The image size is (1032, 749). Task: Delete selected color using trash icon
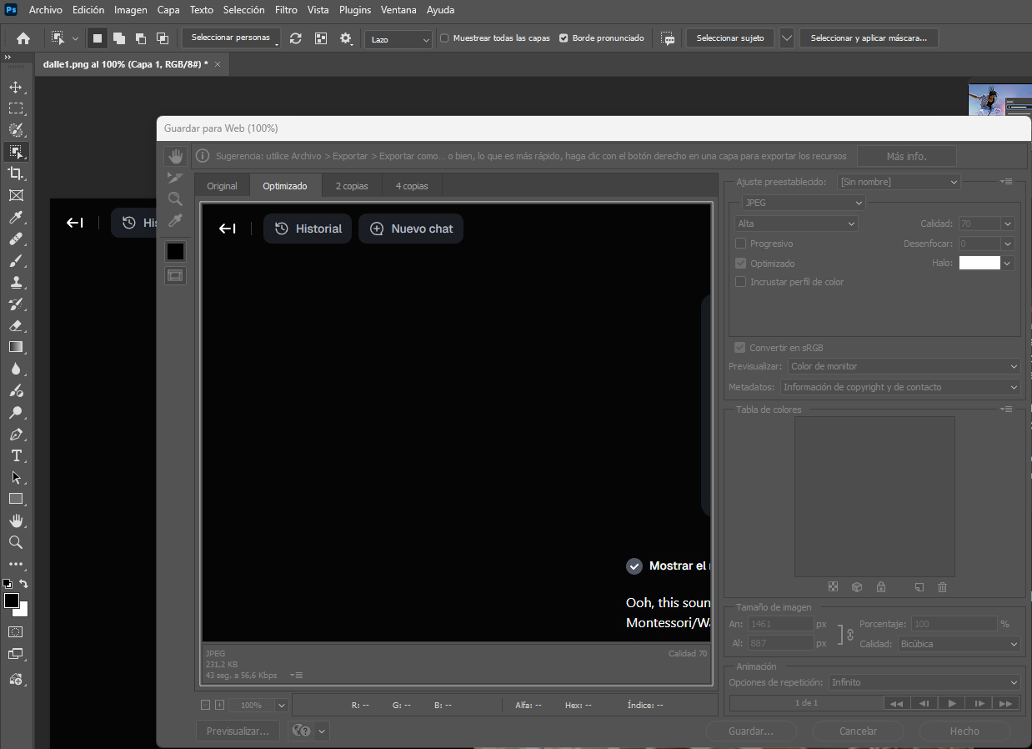(942, 587)
